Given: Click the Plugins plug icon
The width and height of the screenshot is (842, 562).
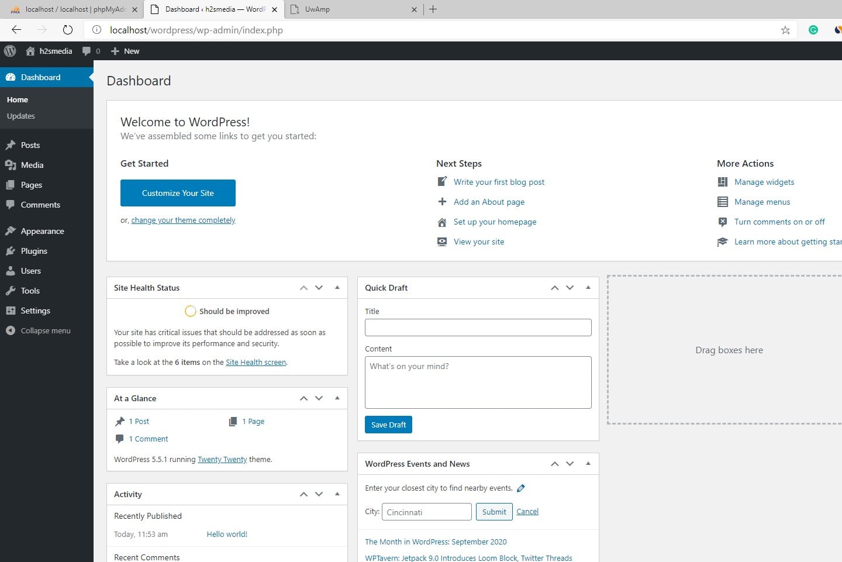Looking at the screenshot, I should [11, 251].
